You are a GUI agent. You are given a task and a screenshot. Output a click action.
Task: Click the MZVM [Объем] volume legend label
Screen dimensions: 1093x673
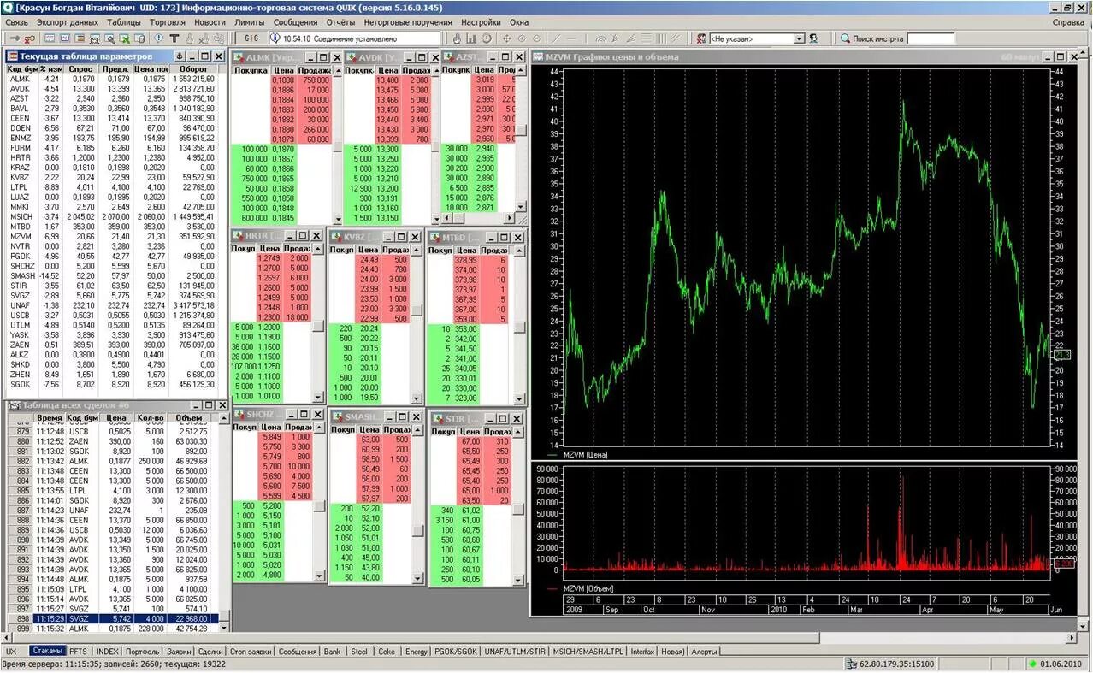point(588,589)
